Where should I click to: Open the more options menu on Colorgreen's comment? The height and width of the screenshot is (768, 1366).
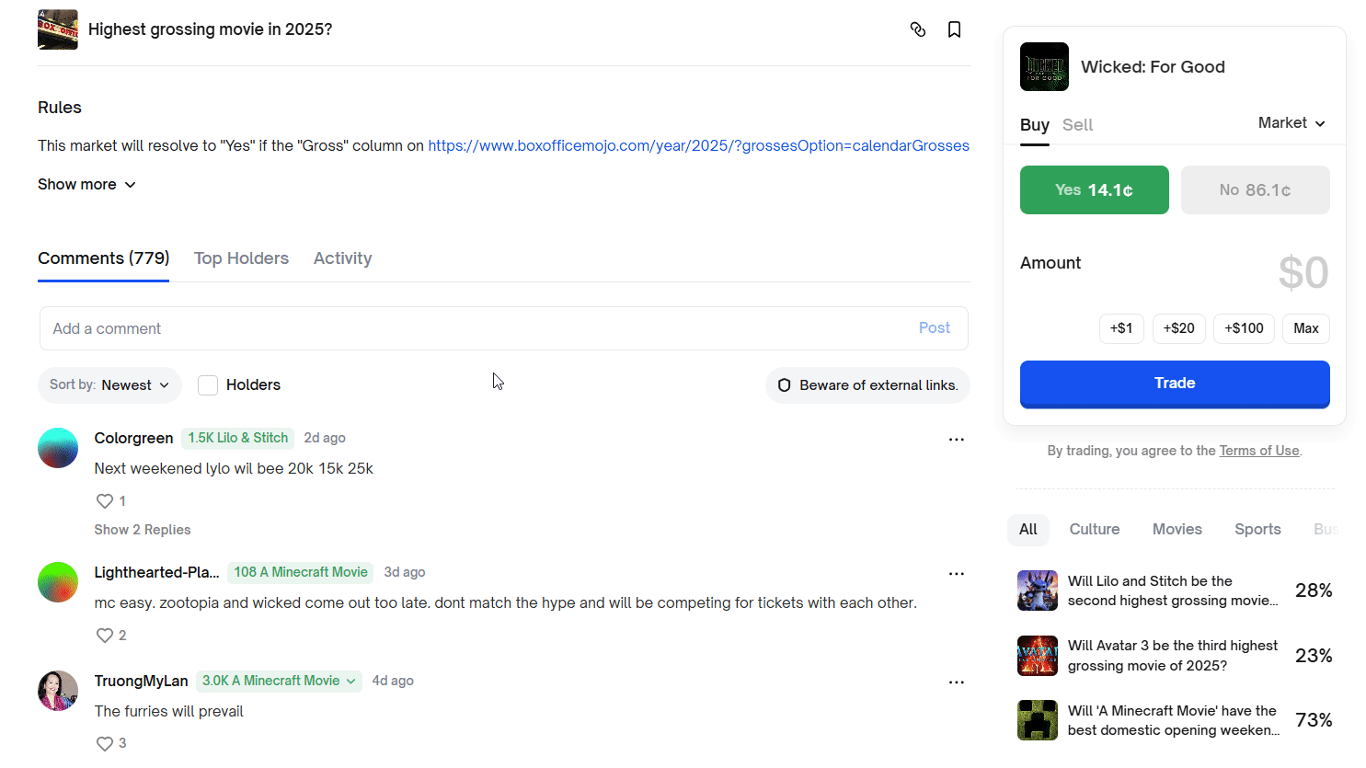[956, 440]
